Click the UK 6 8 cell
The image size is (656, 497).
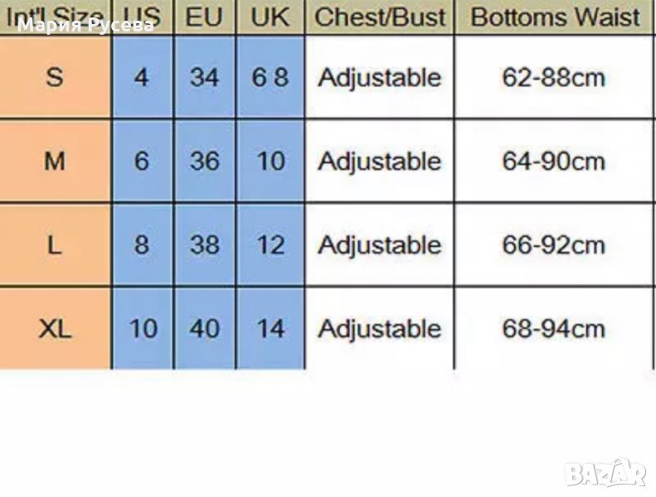coord(270,78)
